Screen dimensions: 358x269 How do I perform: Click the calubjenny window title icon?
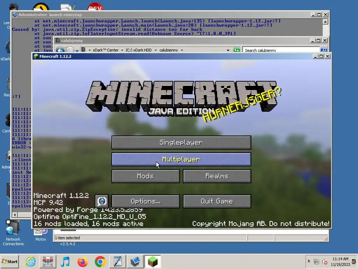pos(58,41)
